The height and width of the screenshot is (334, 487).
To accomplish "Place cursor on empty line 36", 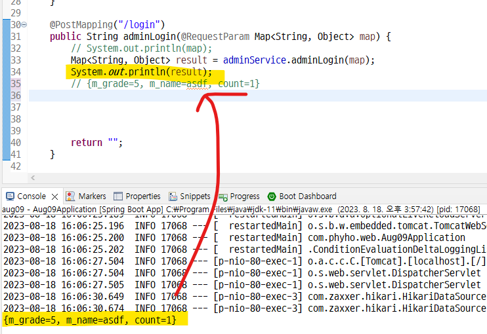I will (258, 96).
